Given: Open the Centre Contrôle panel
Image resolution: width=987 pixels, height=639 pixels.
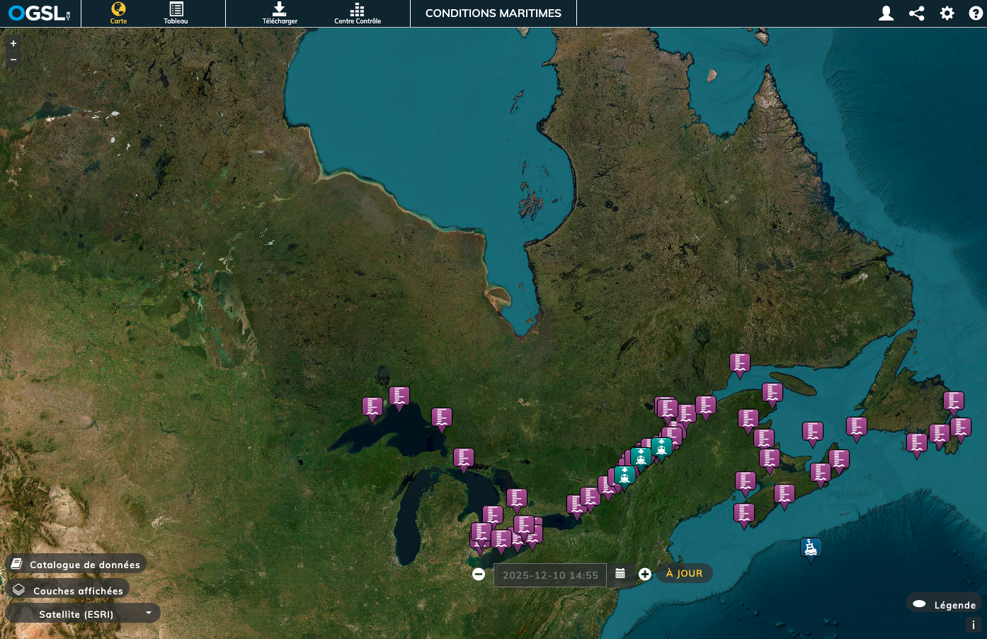Looking at the screenshot, I should (358, 13).
